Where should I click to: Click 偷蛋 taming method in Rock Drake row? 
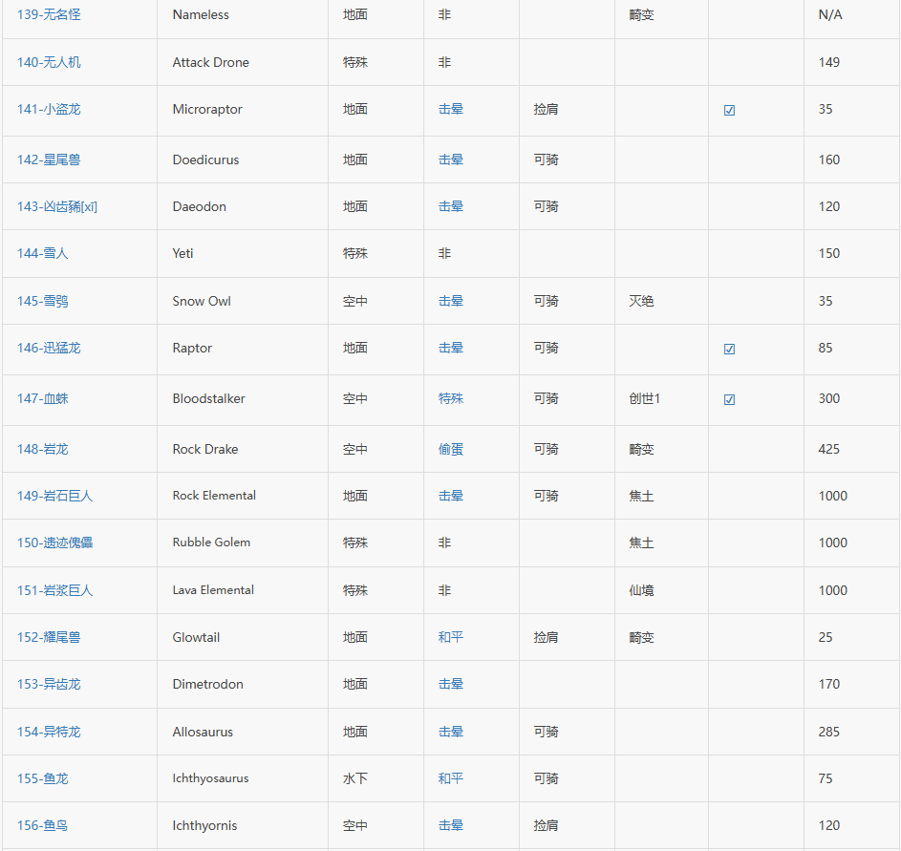tap(451, 450)
